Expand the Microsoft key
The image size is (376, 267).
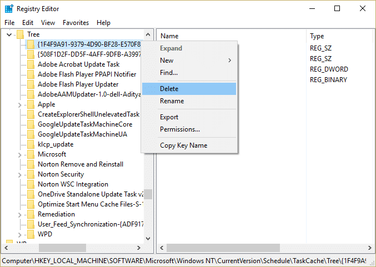click(20, 155)
